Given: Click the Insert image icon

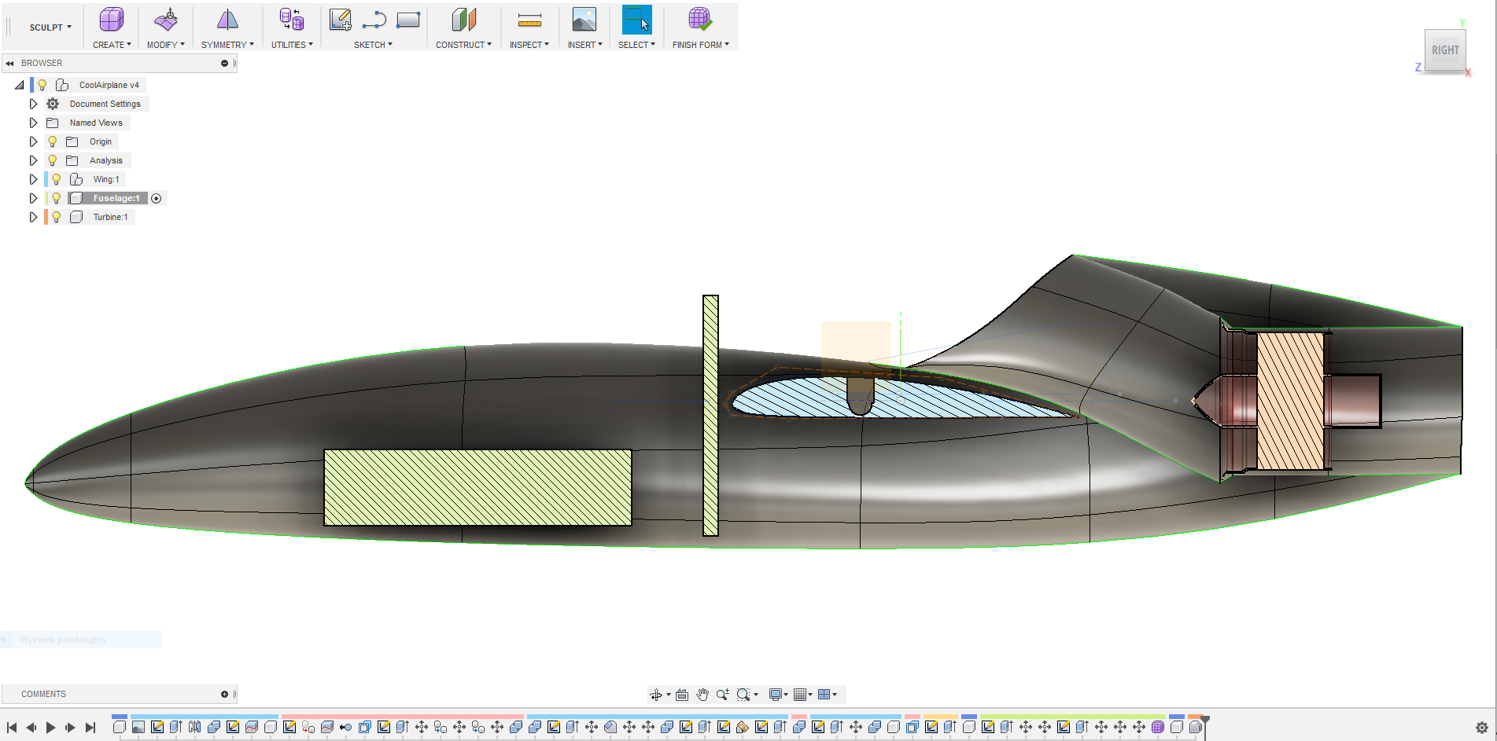Looking at the screenshot, I should point(584,20).
